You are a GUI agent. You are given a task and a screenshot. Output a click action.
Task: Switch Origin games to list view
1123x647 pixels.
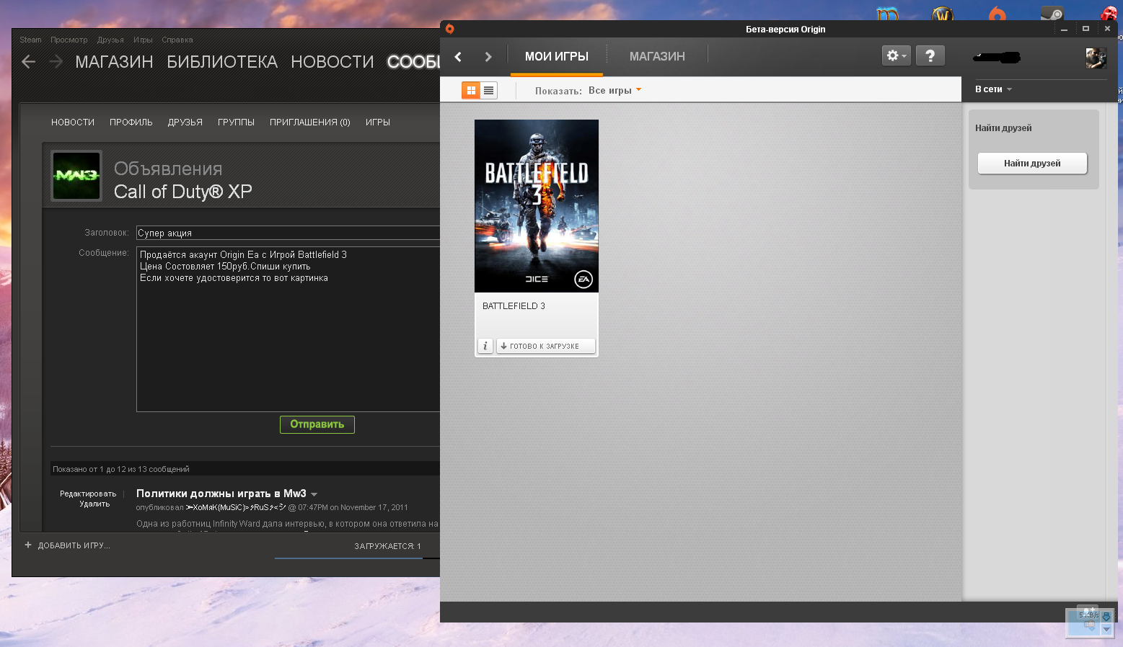[x=488, y=90]
